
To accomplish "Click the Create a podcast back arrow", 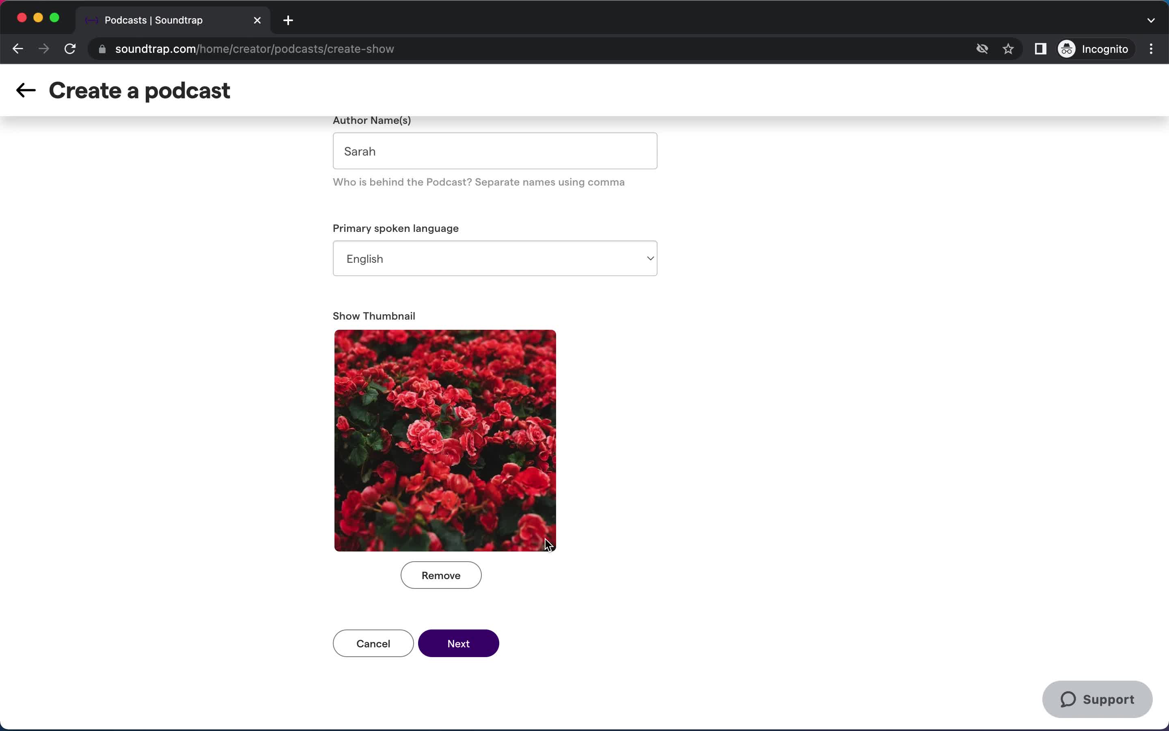I will [24, 89].
